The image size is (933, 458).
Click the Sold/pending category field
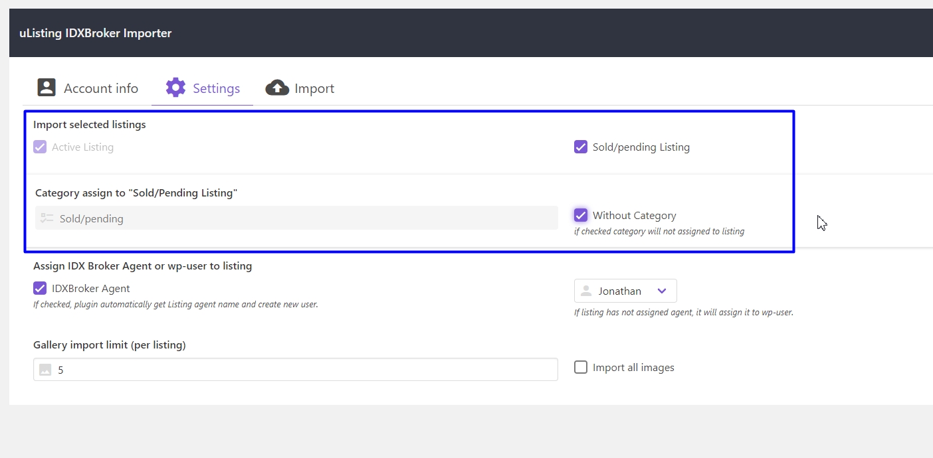[296, 218]
